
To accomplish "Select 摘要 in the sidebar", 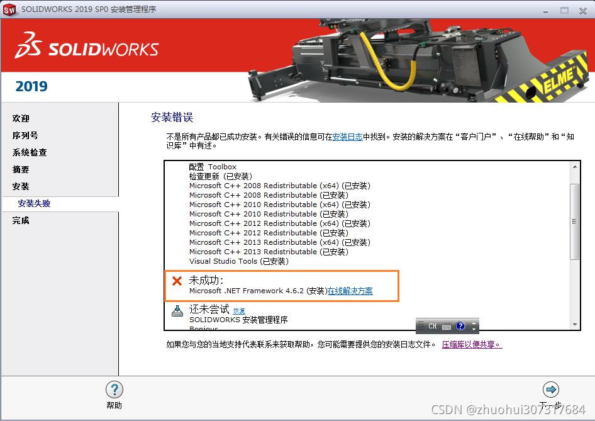I will (21, 170).
